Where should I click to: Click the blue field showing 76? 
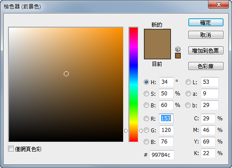coord(166,142)
